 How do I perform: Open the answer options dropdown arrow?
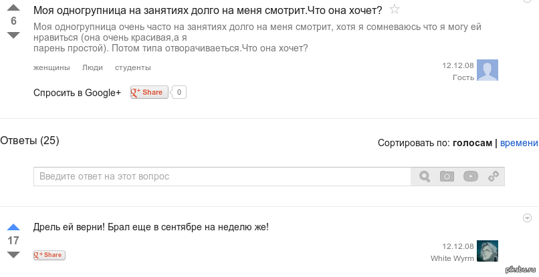527,218
